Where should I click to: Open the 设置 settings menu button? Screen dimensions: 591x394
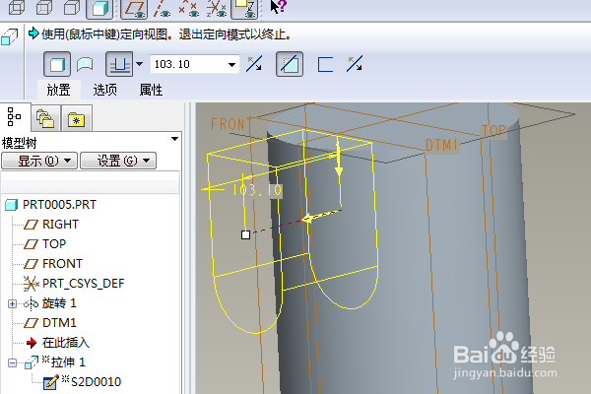pos(118,161)
